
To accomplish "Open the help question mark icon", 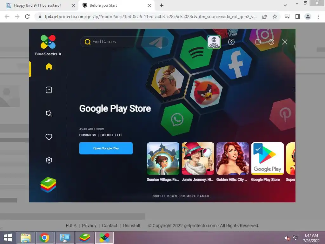I will click(x=231, y=42).
